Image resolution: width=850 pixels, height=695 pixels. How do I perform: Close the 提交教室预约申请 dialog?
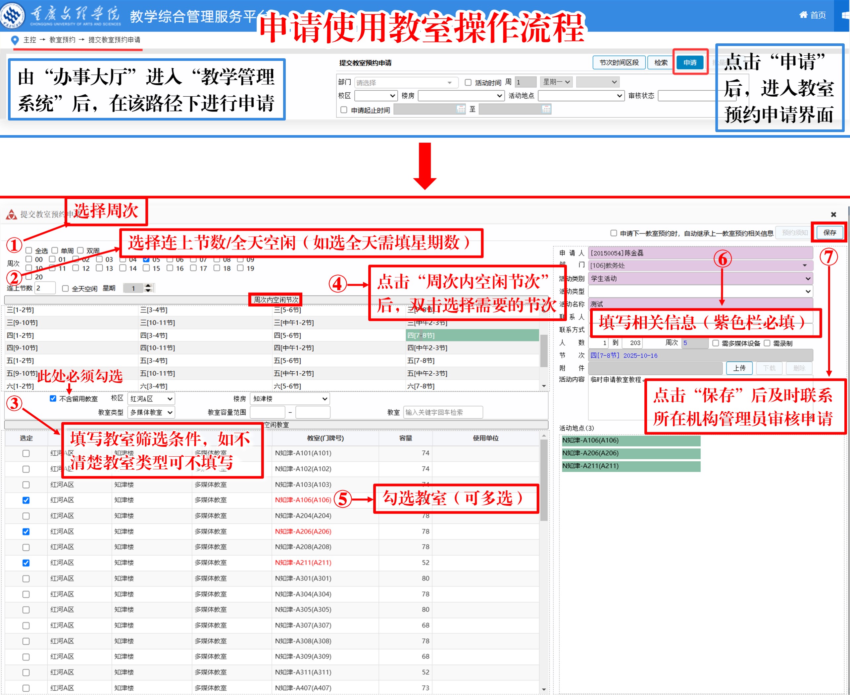click(x=833, y=214)
